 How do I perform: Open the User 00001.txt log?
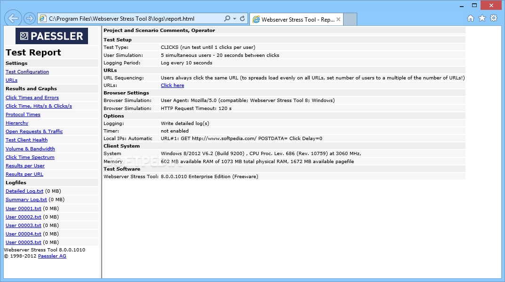point(24,208)
